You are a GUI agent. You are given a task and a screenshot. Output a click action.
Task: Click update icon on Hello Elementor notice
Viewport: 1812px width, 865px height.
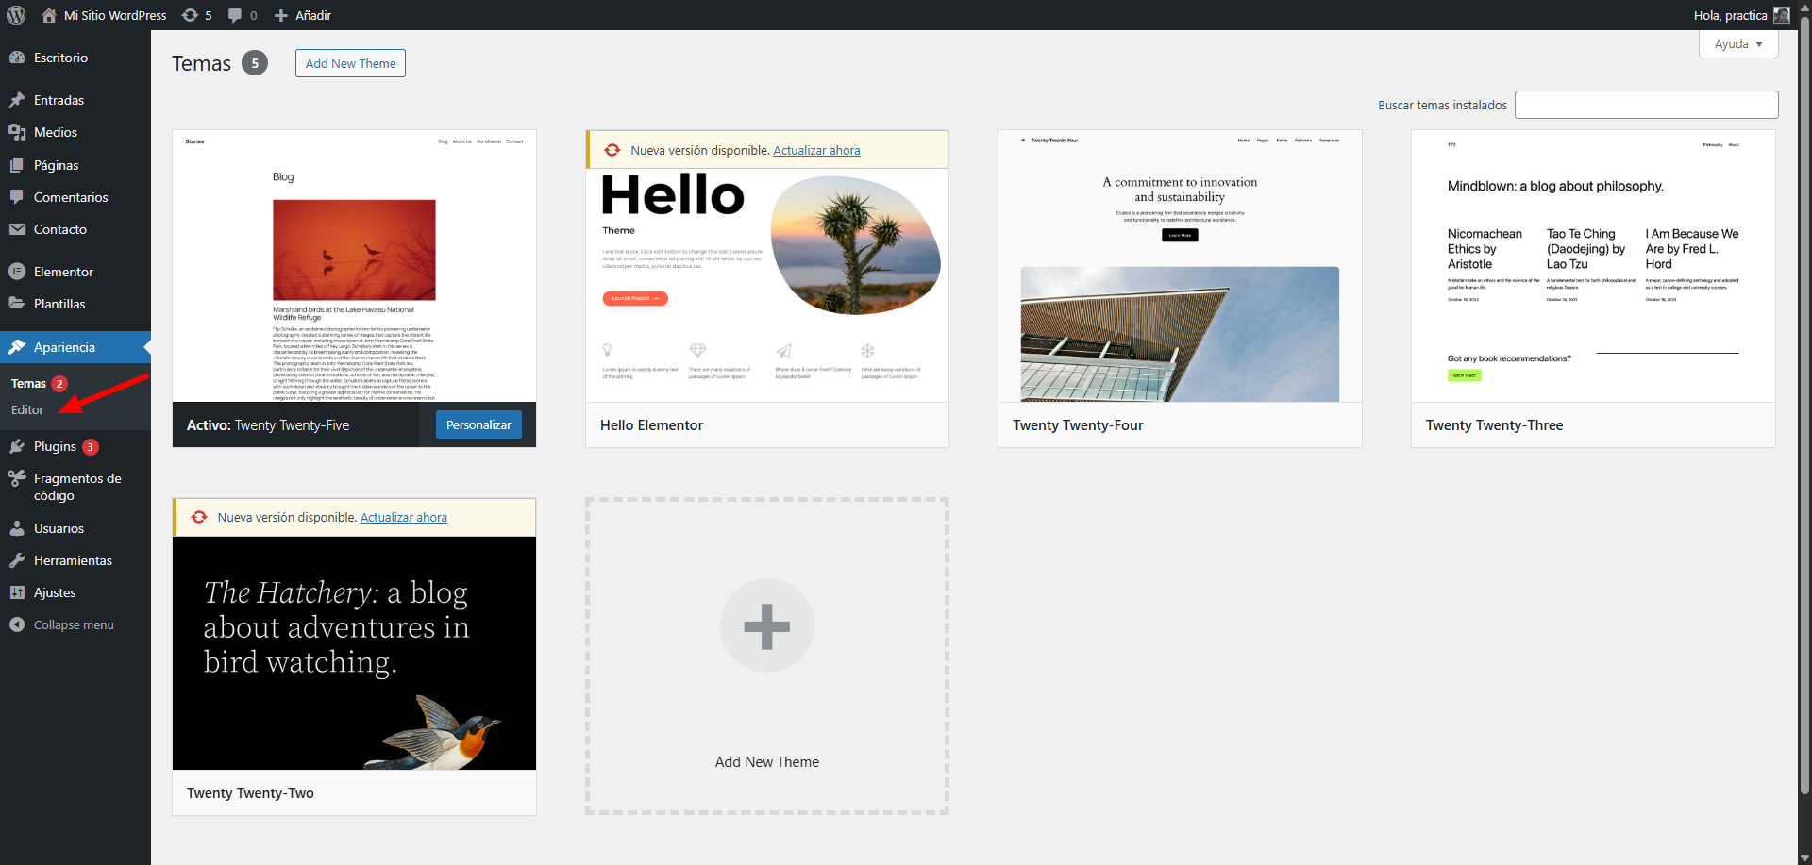tap(612, 150)
